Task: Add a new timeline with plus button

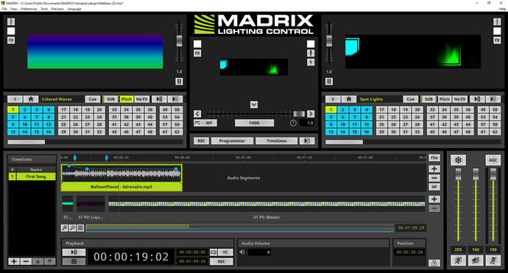Action: [x=14, y=261]
